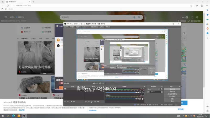Open page settings gear on new tab page
This screenshot has height=118, width=210.
[x=197, y=17]
